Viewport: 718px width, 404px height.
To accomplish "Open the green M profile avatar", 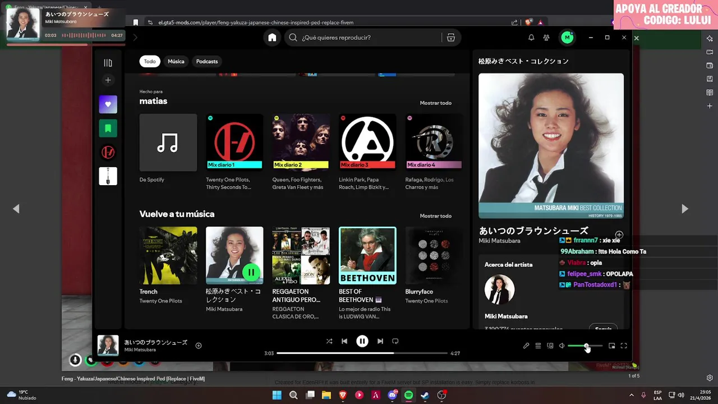I will click(567, 38).
